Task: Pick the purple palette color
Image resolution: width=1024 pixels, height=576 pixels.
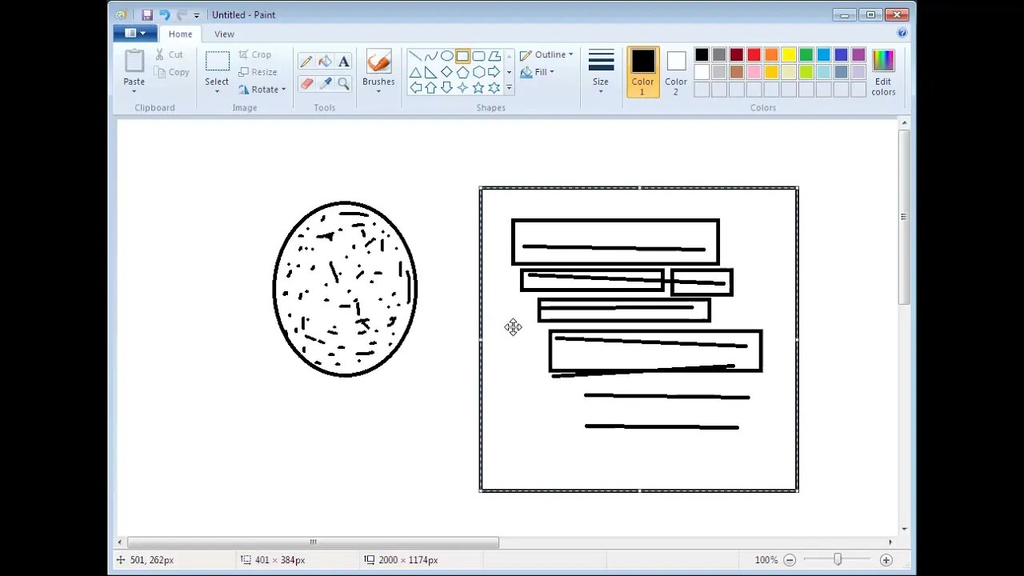Action: click(858, 54)
